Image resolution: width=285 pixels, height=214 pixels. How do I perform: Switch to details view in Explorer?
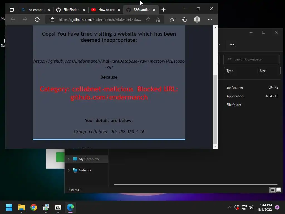point(272,190)
